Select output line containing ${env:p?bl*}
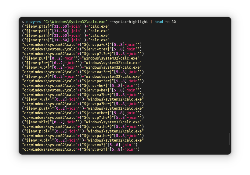Screen dimensions: 250x175 tap(83, 131)
